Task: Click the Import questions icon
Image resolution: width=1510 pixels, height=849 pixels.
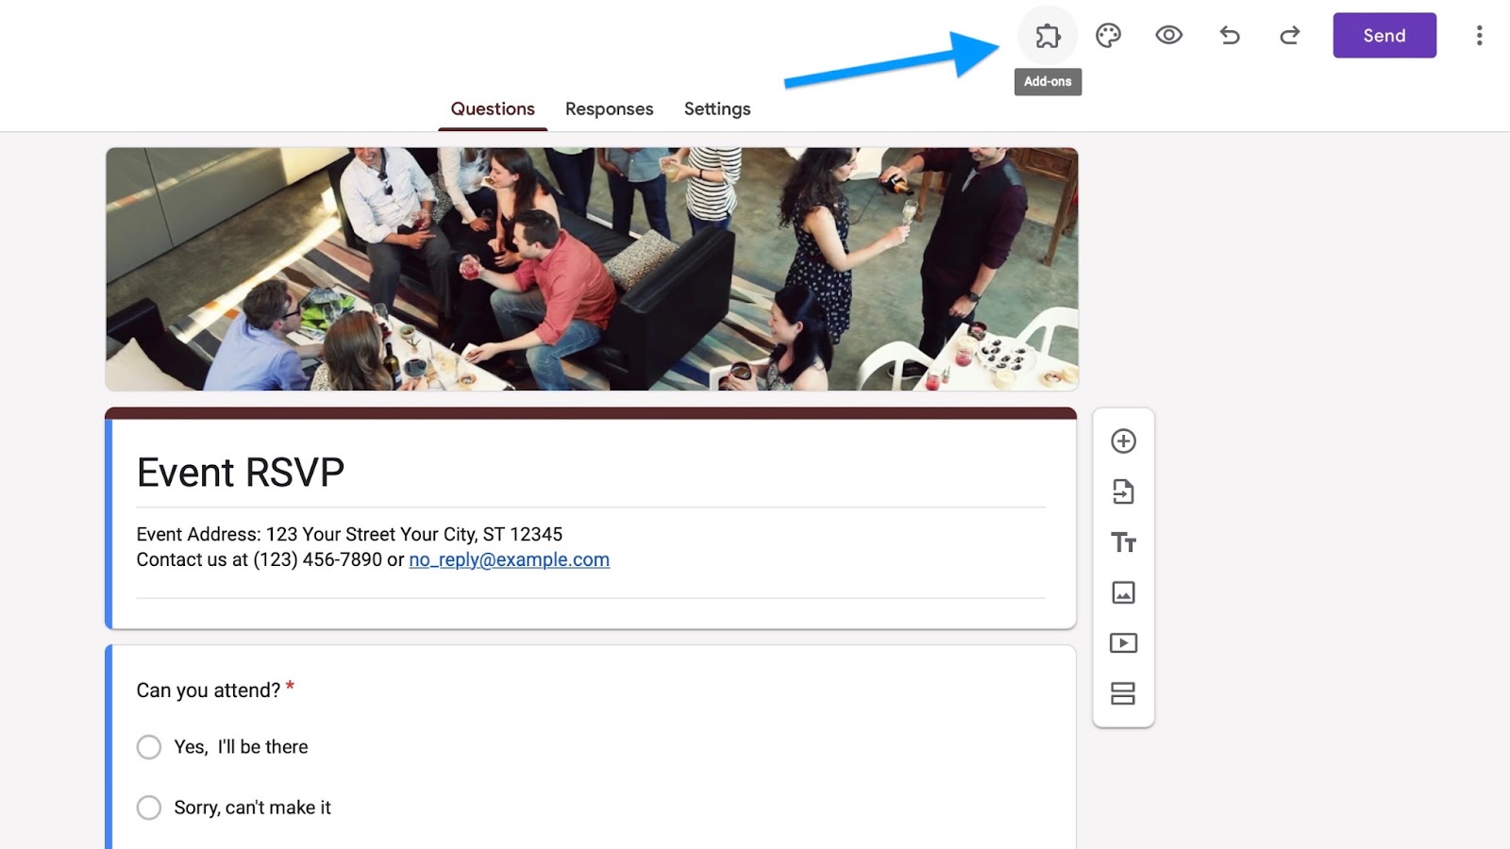Action: [1123, 491]
